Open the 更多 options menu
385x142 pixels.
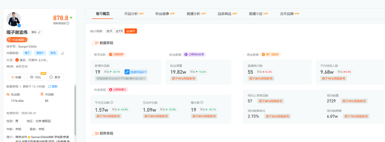tap(55, 77)
